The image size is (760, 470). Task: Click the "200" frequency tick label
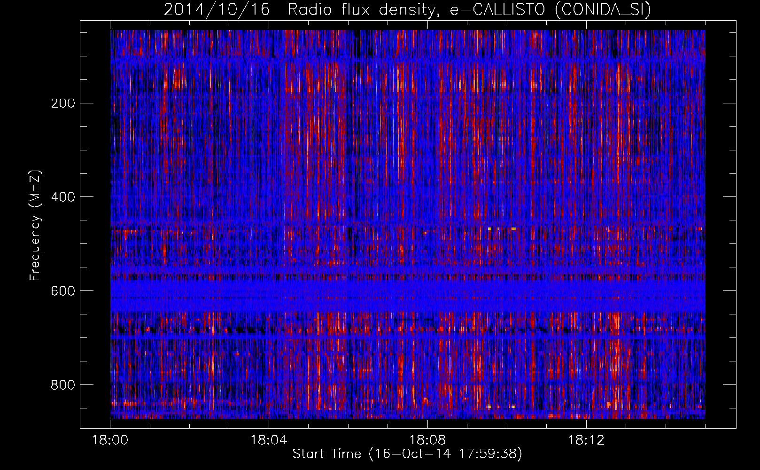[x=62, y=103]
